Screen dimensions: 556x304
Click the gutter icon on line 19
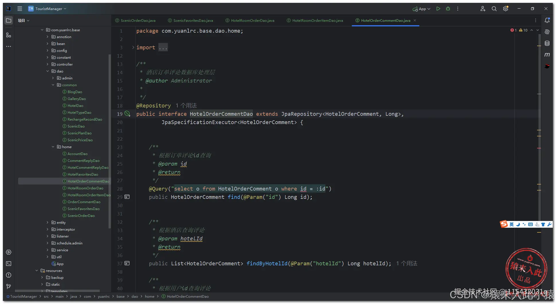[x=127, y=114]
